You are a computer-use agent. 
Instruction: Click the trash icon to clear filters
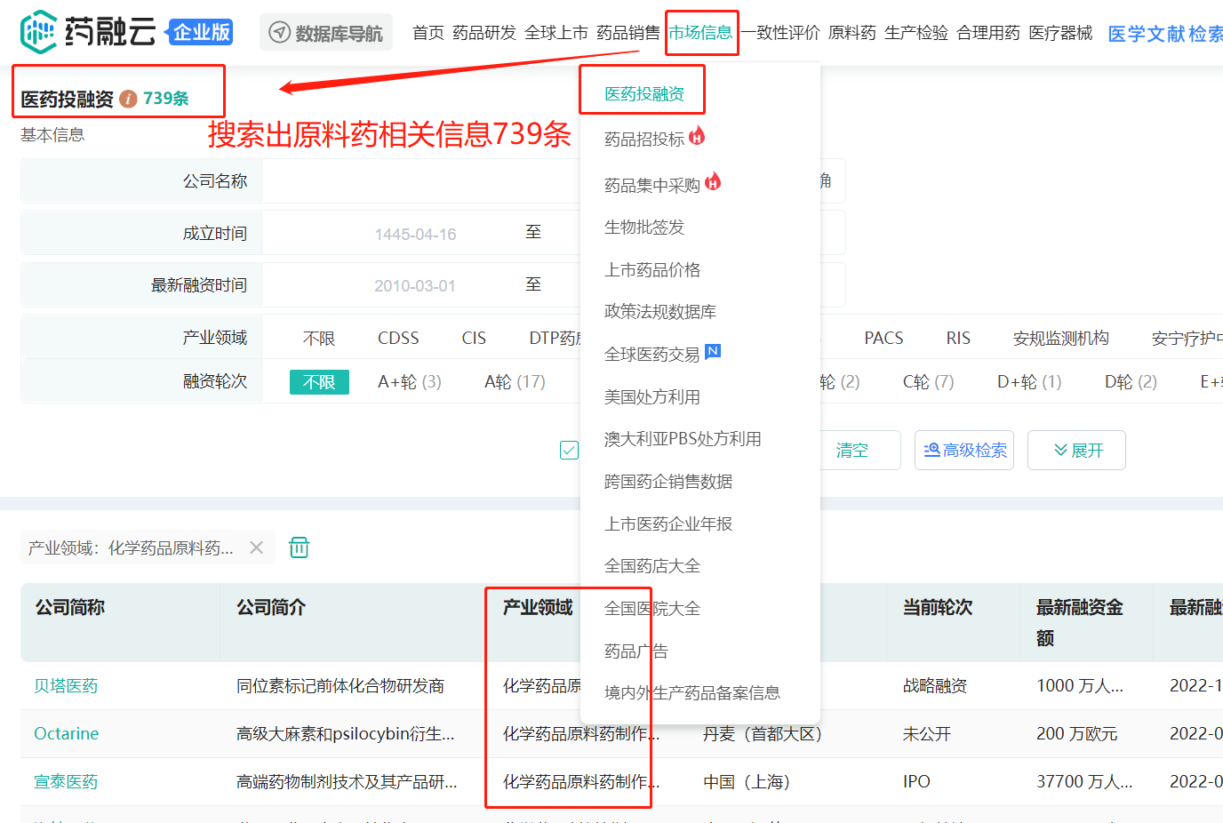click(300, 547)
